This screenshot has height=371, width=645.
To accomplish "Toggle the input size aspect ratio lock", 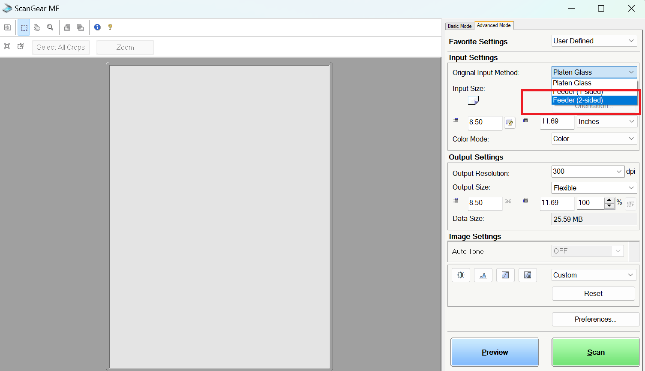I will click(510, 123).
